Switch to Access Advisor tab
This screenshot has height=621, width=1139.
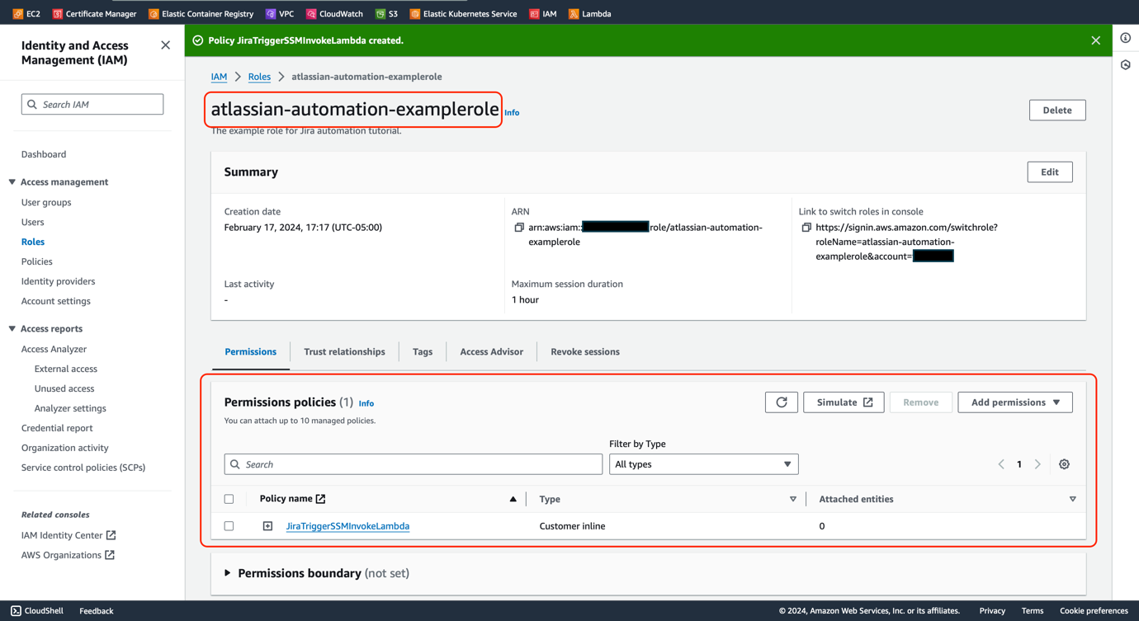pos(491,352)
